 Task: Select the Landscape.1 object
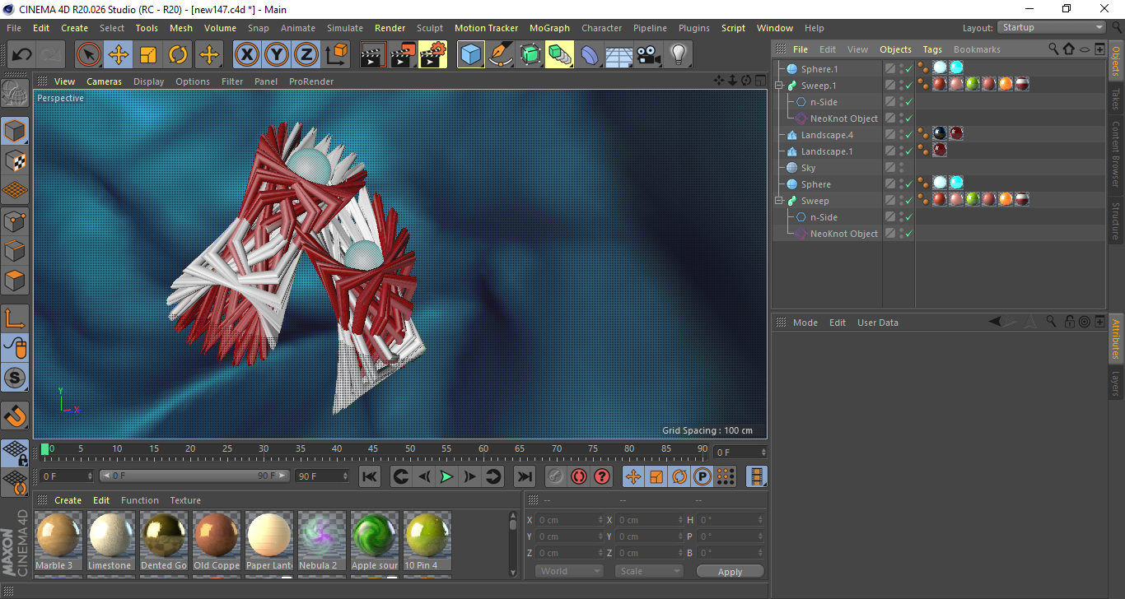tap(827, 151)
